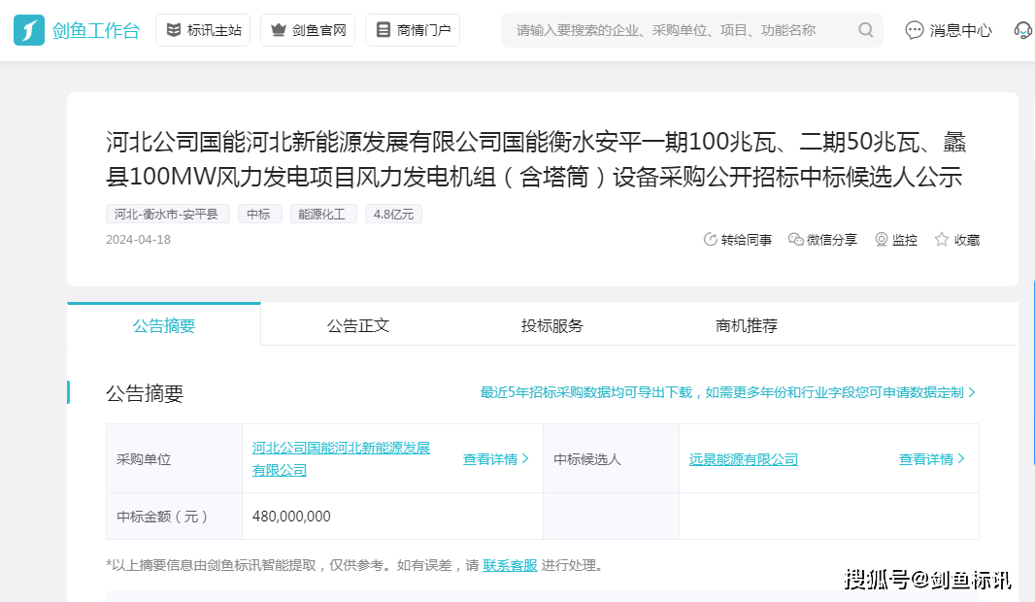Open 远景能源有限公司 link

pyautogui.click(x=744, y=459)
